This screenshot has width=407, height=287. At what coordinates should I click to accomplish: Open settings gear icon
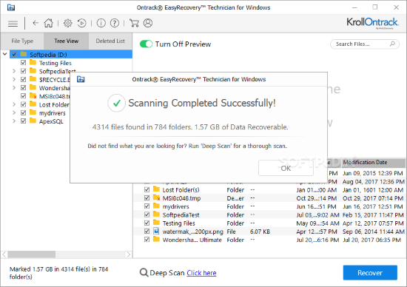coord(68,23)
